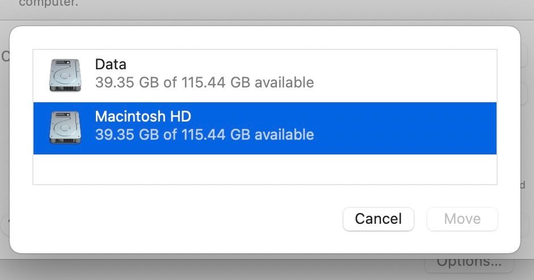Select the highlighted Macintosh HD volume row
The width and height of the screenshot is (534, 280).
(264, 128)
